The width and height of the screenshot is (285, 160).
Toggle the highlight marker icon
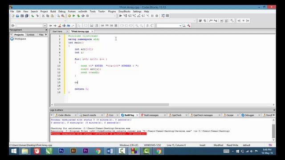pos(59,26)
